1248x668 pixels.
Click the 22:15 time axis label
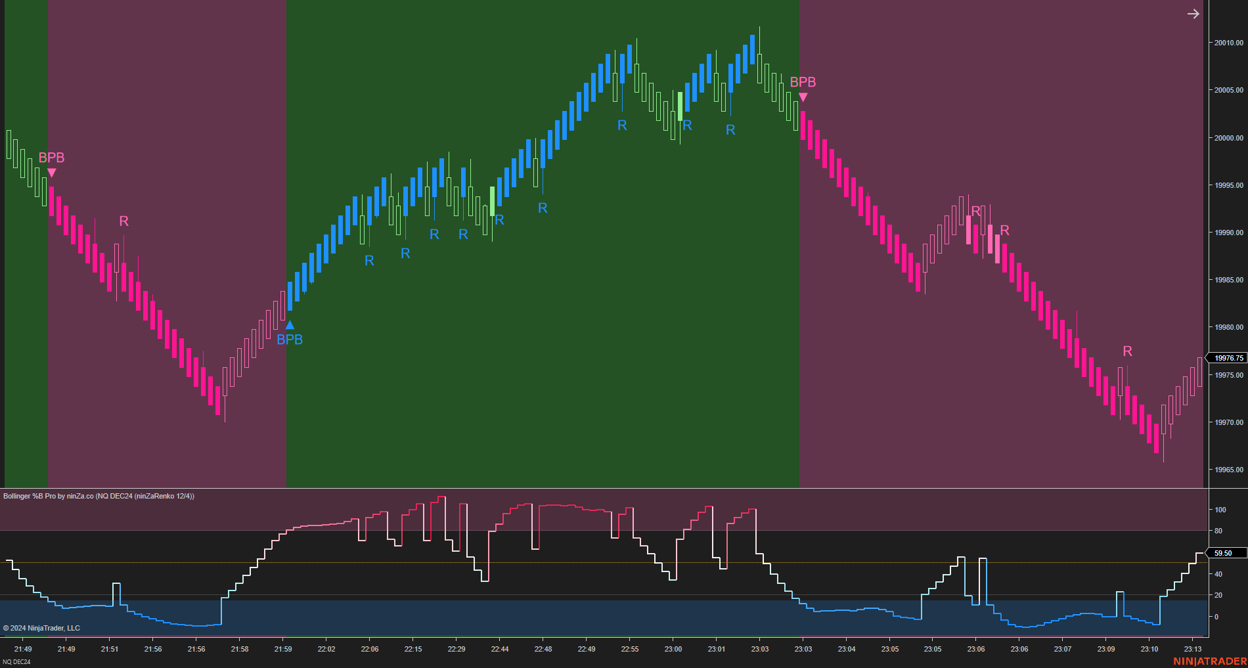click(413, 649)
